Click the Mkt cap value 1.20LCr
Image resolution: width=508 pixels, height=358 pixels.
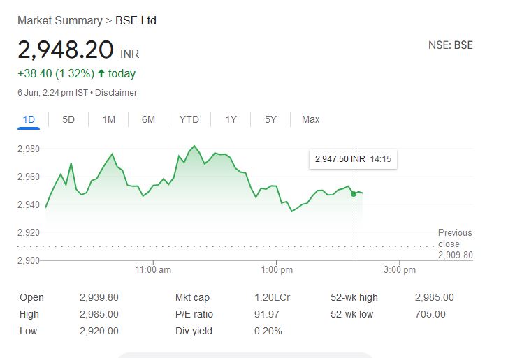click(x=272, y=297)
